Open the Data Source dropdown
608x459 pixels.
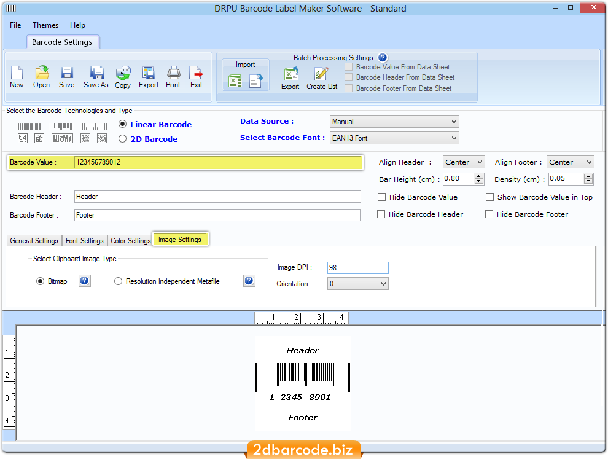click(394, 122)
